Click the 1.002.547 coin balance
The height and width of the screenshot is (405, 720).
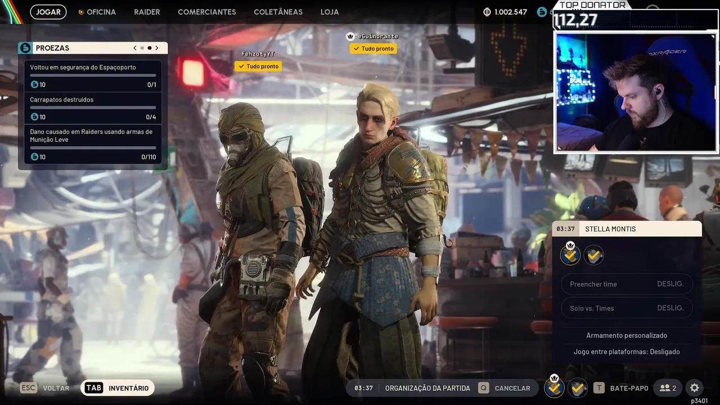pos(511,12)
